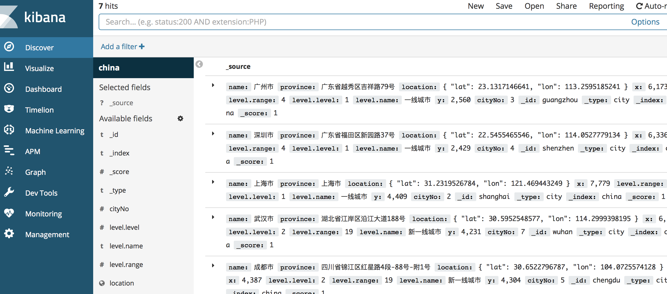Select the _score field name
The image size is (667, 294).
point(119,172)
